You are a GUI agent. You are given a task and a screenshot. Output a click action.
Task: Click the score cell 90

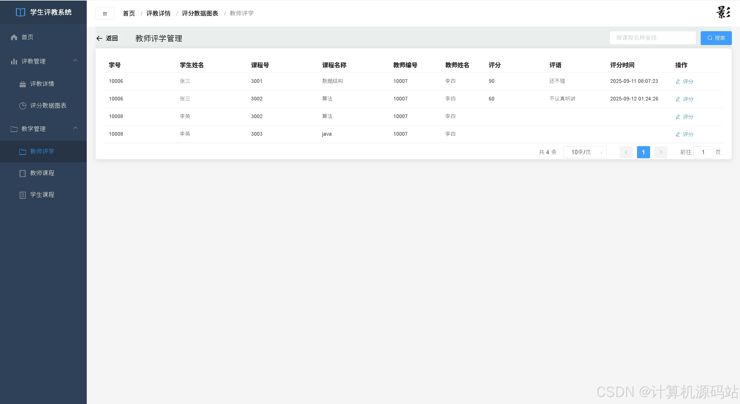tap(491, 81)
